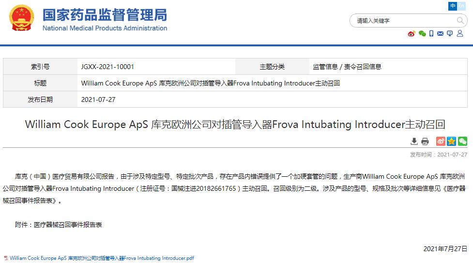Click the 国家药品监督管理局 site title
473x270 pixels.
[105, 15]
